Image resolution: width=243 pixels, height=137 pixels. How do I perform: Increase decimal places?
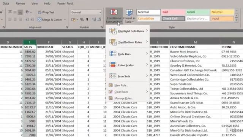[x=94, y=19]
